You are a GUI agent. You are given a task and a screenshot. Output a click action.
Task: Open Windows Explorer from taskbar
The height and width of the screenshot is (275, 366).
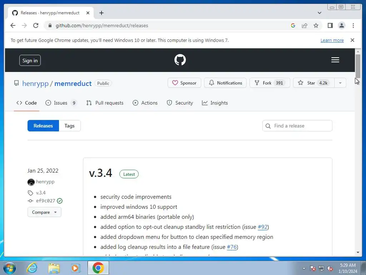coord(54,268)
